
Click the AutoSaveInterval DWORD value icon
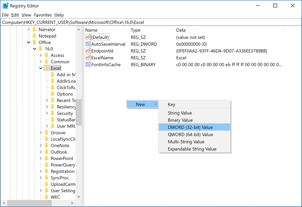tap(88, 44)
